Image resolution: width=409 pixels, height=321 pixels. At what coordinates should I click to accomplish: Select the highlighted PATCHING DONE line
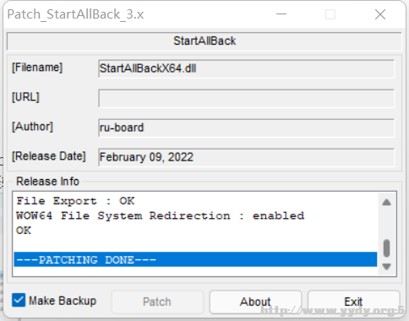195,259
